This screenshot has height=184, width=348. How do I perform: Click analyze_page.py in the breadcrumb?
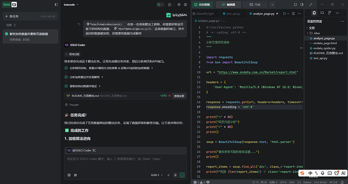[208, 21]
